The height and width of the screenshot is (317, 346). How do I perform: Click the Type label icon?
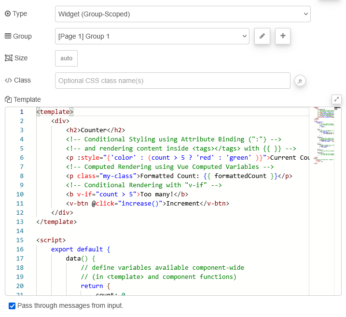(x=8, y=14)
